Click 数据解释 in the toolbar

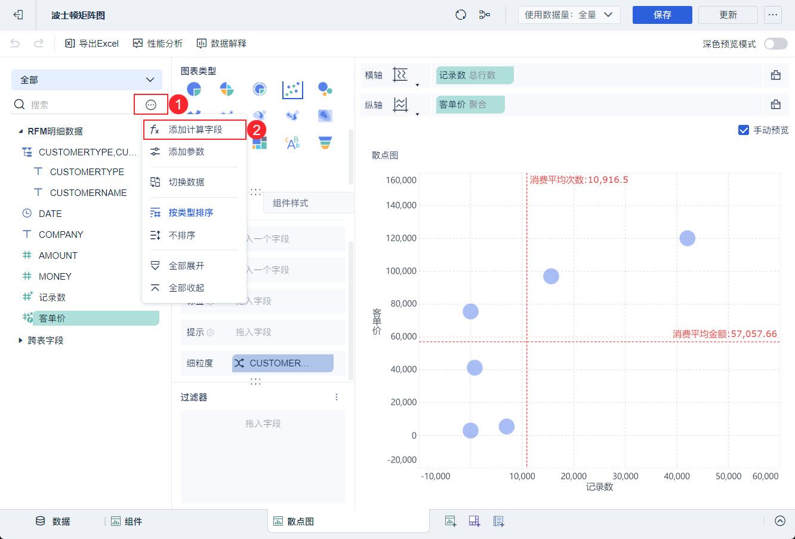[221, 44]
